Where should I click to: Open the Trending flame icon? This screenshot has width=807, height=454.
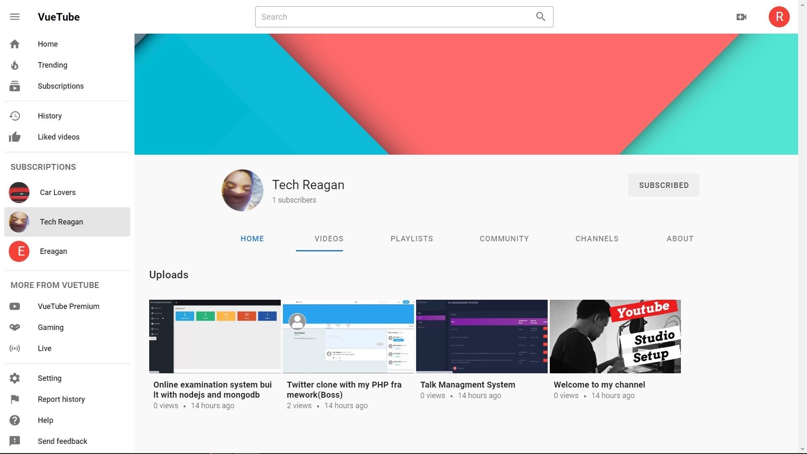point(15,65)
